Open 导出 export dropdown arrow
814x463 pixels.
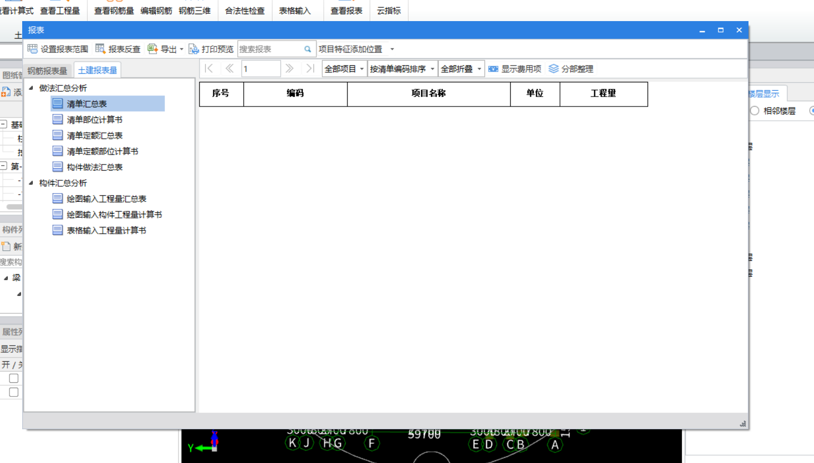pyautogui.click(x=182, y=49)
